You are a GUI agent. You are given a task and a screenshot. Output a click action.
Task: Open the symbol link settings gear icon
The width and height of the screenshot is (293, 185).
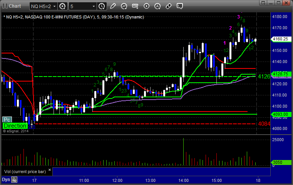click(x=62, y=6)
